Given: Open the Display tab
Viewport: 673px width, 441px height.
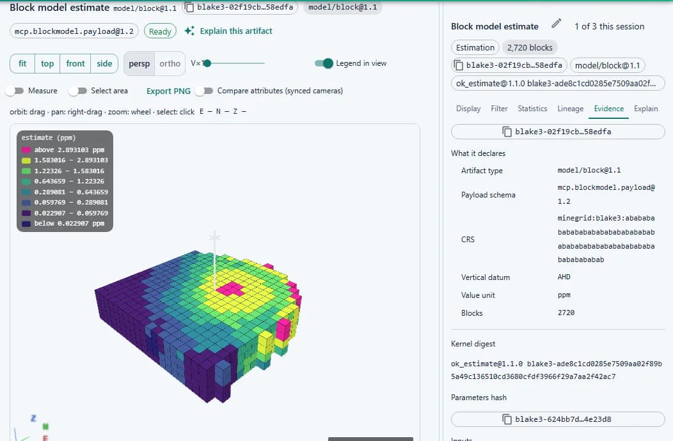Looking at the screenshot, I should click(x=468, y=109).
